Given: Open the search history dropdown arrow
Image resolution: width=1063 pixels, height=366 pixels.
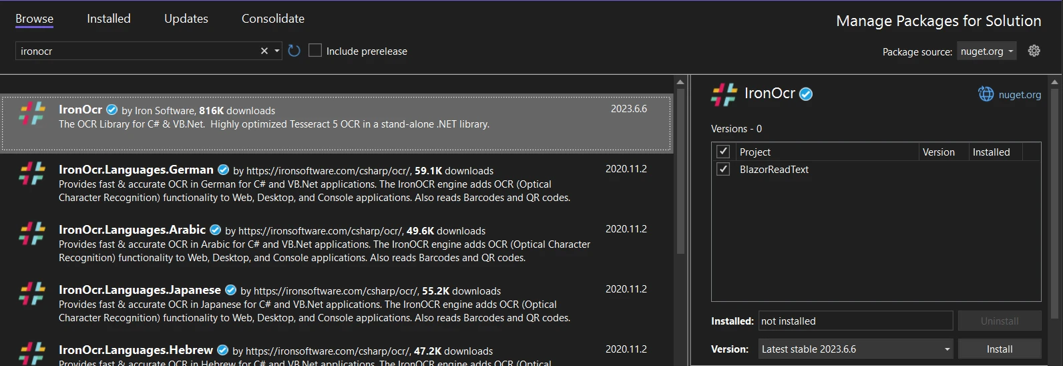Looking at the screenshot, I should (277, 51).
